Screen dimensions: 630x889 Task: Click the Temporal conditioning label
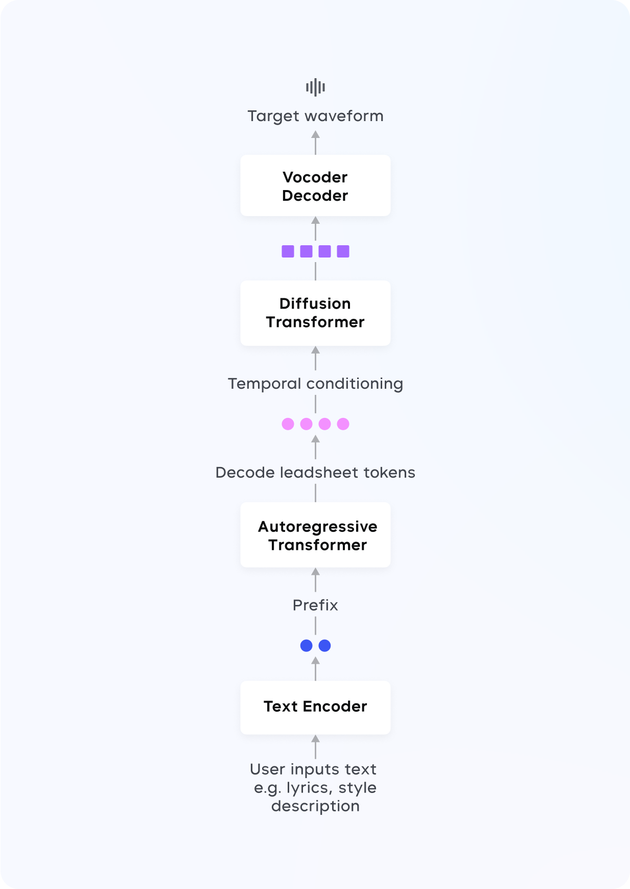[315, 384]
